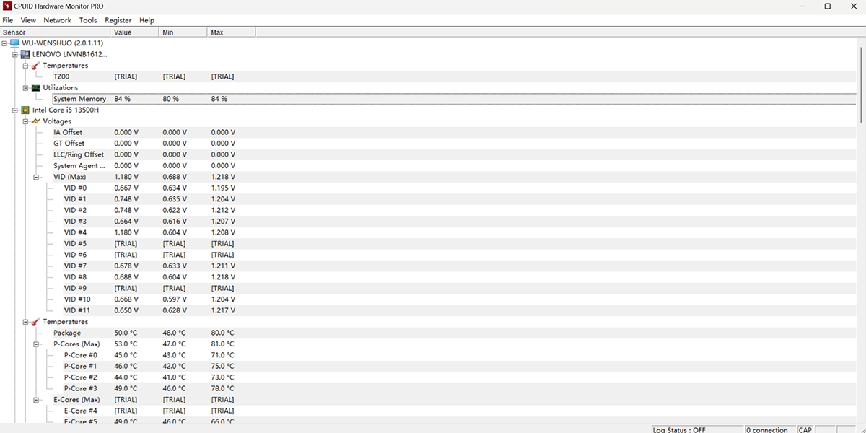Select the System Memory row
866x433 pixels.
coord(455,99)
